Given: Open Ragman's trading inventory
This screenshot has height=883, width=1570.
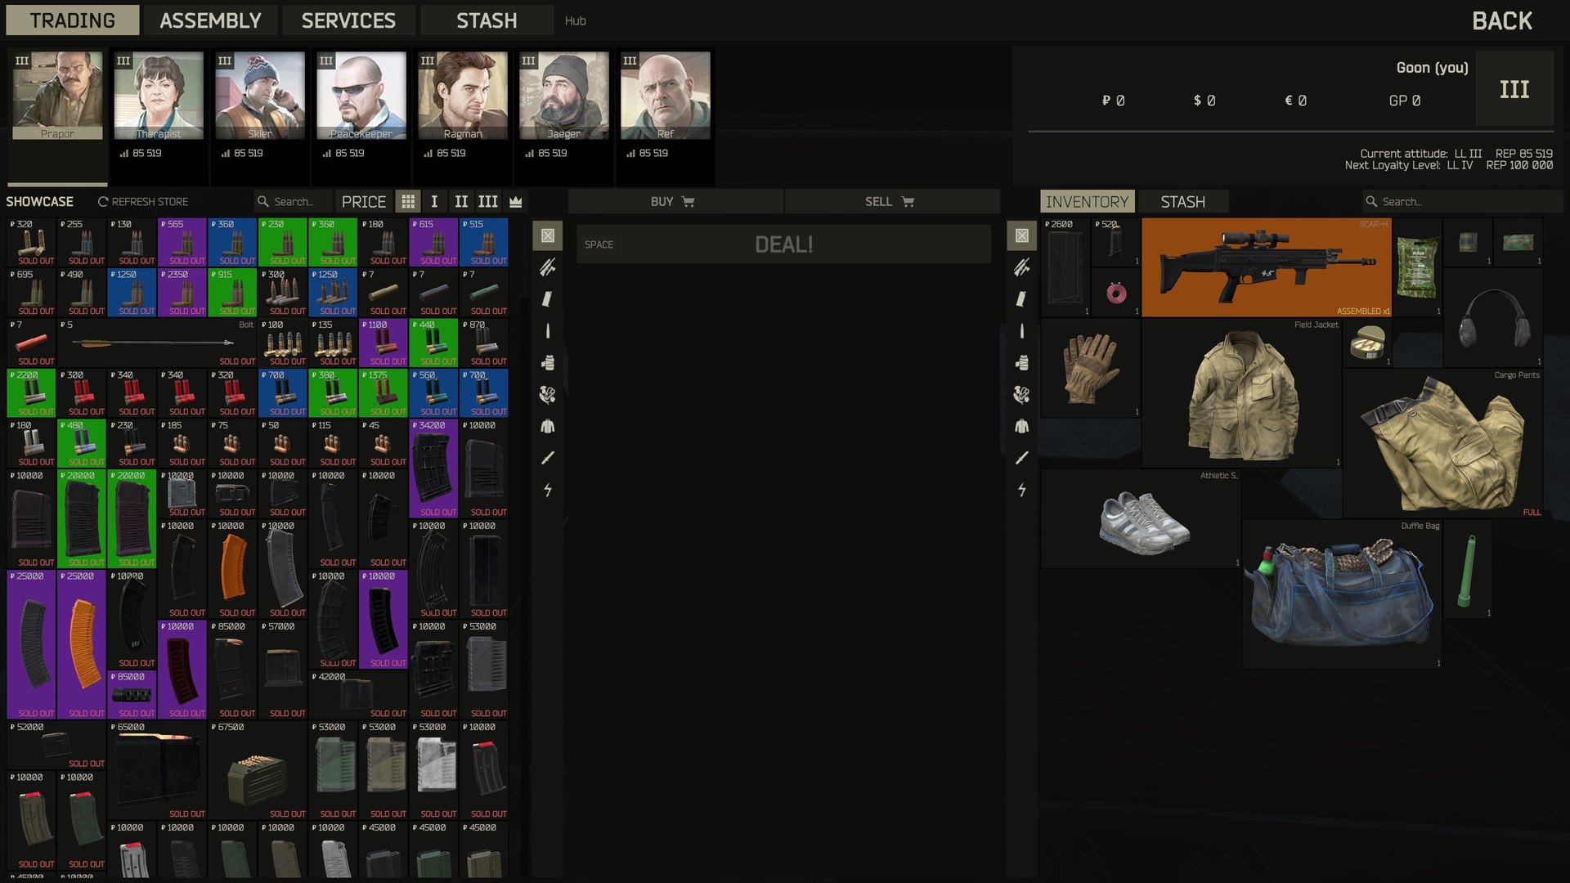Looking at the screenshot, I should coord(463,95).
